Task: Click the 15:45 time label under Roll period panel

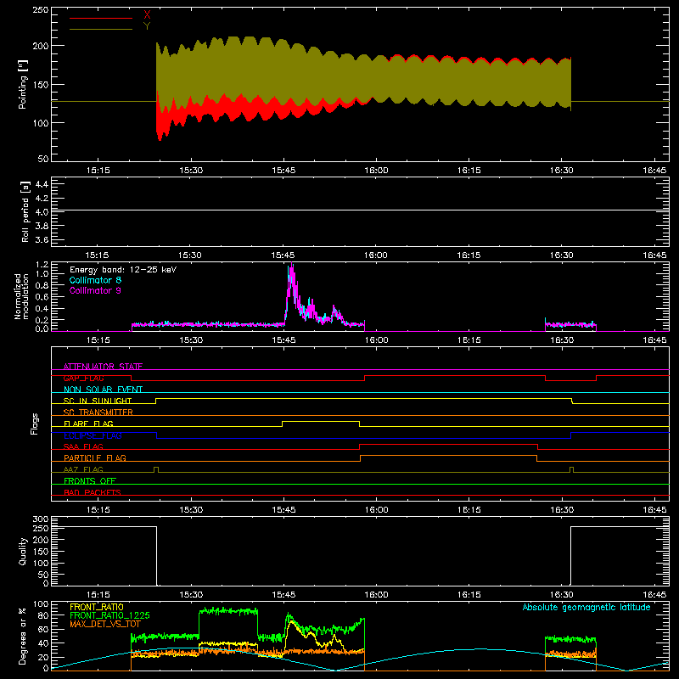Action: click(x=283, y=255)
